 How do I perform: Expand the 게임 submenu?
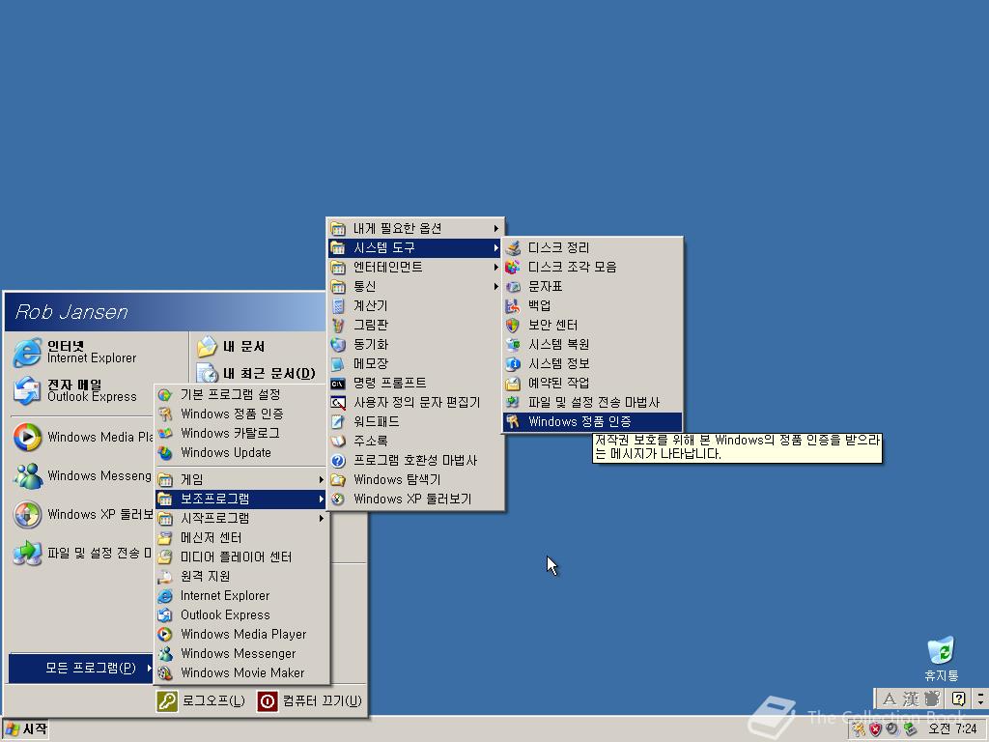point(241,479)
